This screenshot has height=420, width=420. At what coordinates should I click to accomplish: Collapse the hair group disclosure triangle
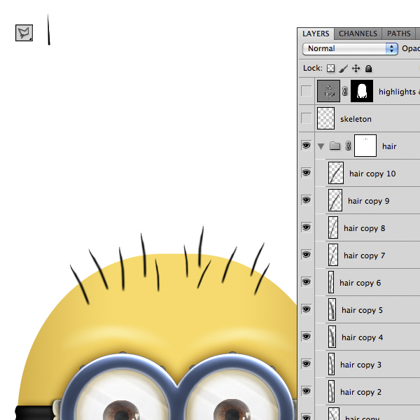click(x=321, y=146)
